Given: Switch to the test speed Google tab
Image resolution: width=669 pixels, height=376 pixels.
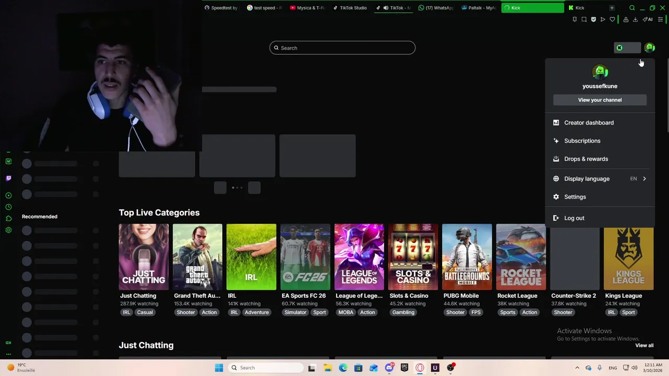Looking at the screenshot, I should pyautogui.click(x=264, y=8).
